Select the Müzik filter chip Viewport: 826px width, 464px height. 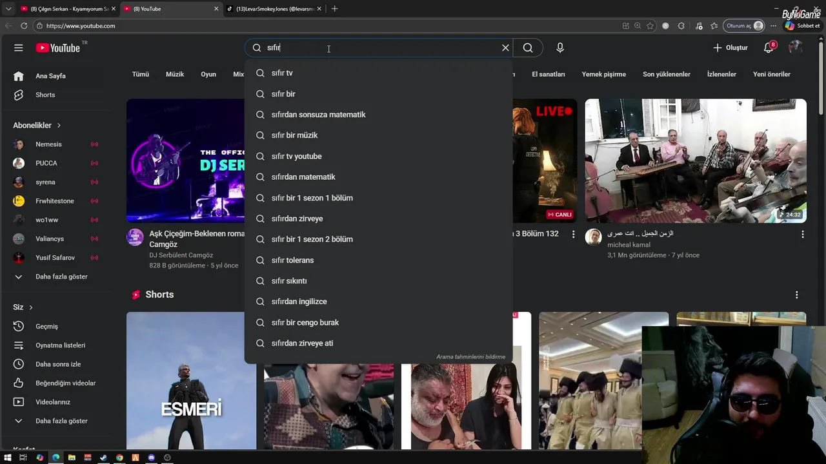click(x=175, y=74)
